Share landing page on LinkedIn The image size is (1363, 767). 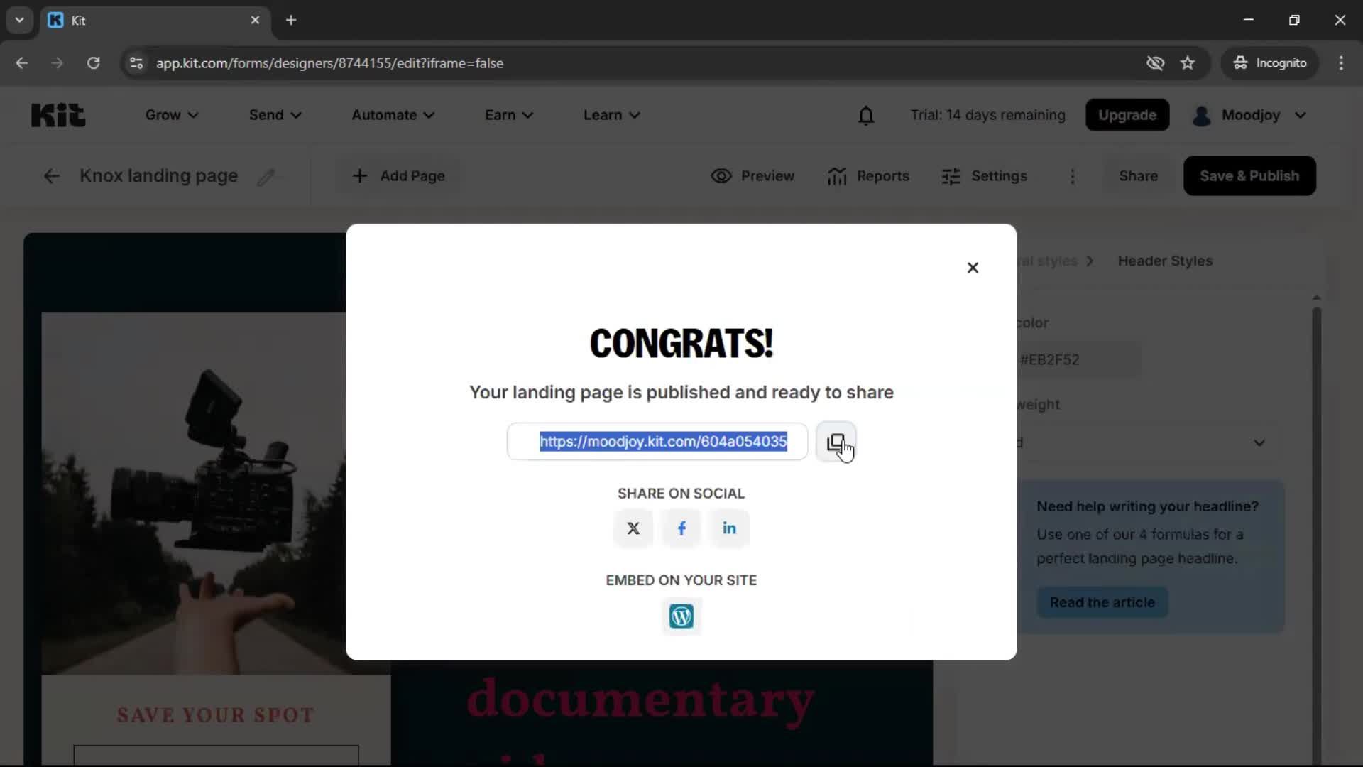730,528
